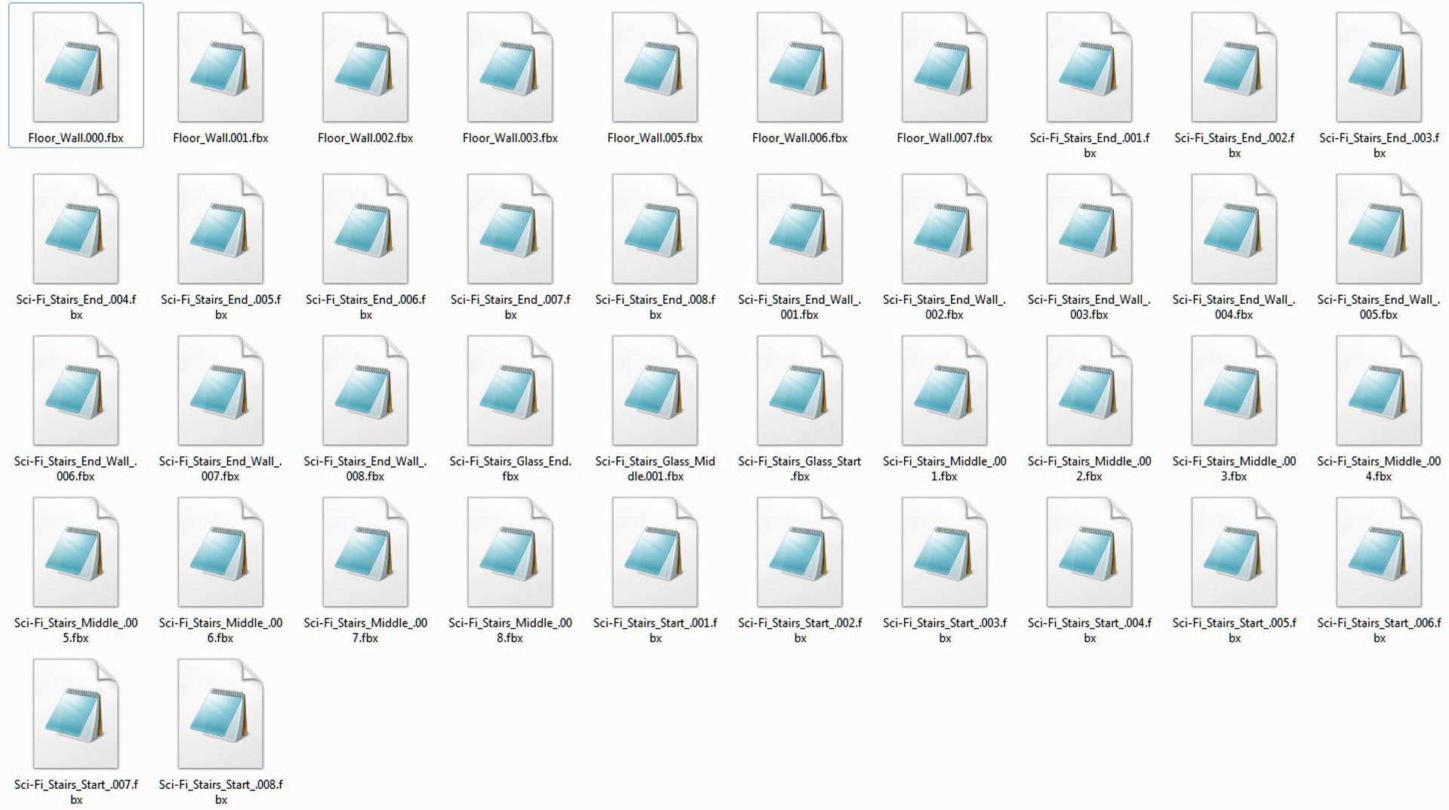This screenshot has width=1449, height=810.
Task: Select the Sci-Fi_Stairs_End_.003.fbx file icon
Action: pos(1380,67)
